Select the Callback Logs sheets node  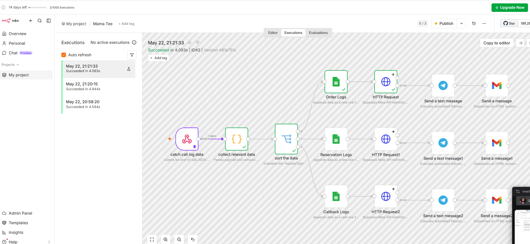[336, 196]
